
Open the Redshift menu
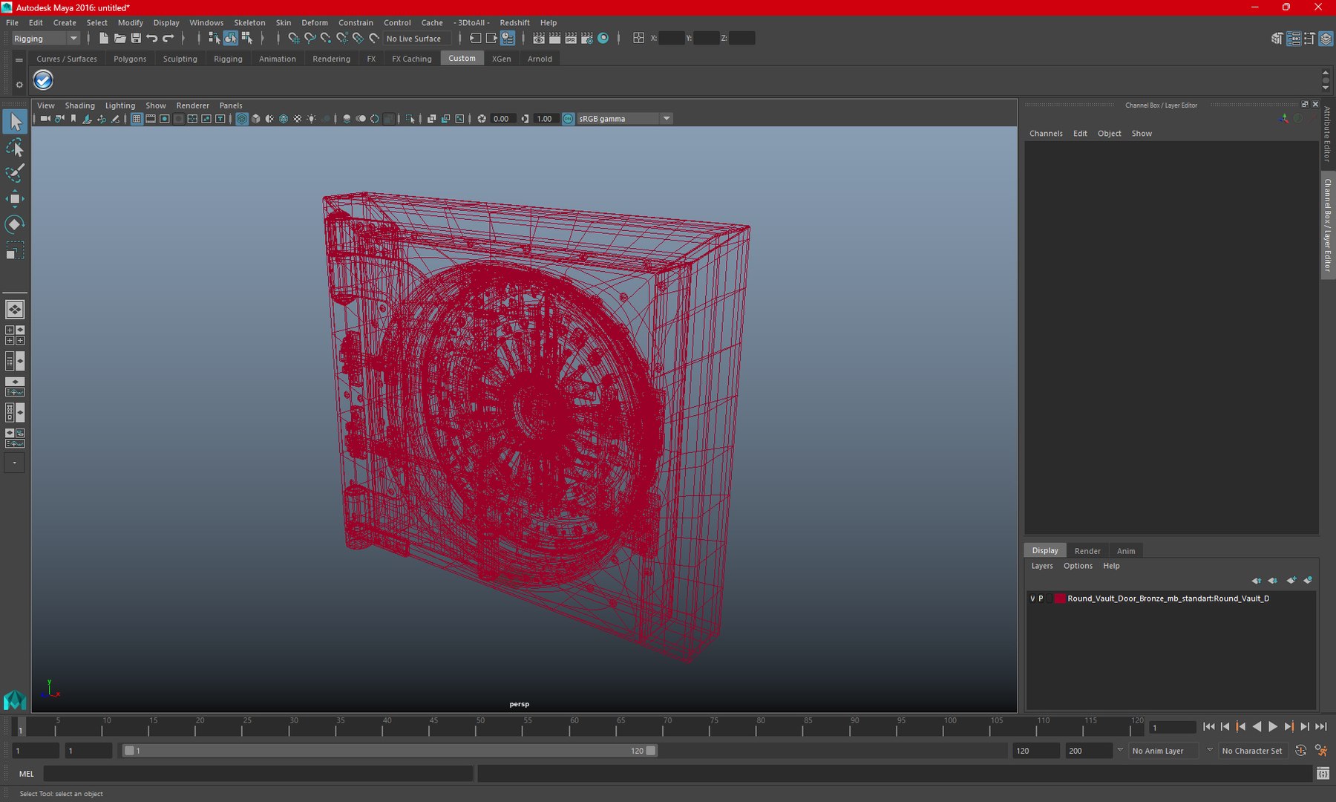[514, 23]
